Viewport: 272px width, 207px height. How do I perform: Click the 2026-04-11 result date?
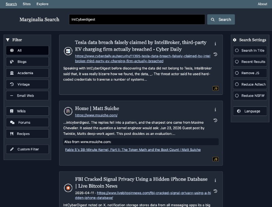tap(84, 193)
